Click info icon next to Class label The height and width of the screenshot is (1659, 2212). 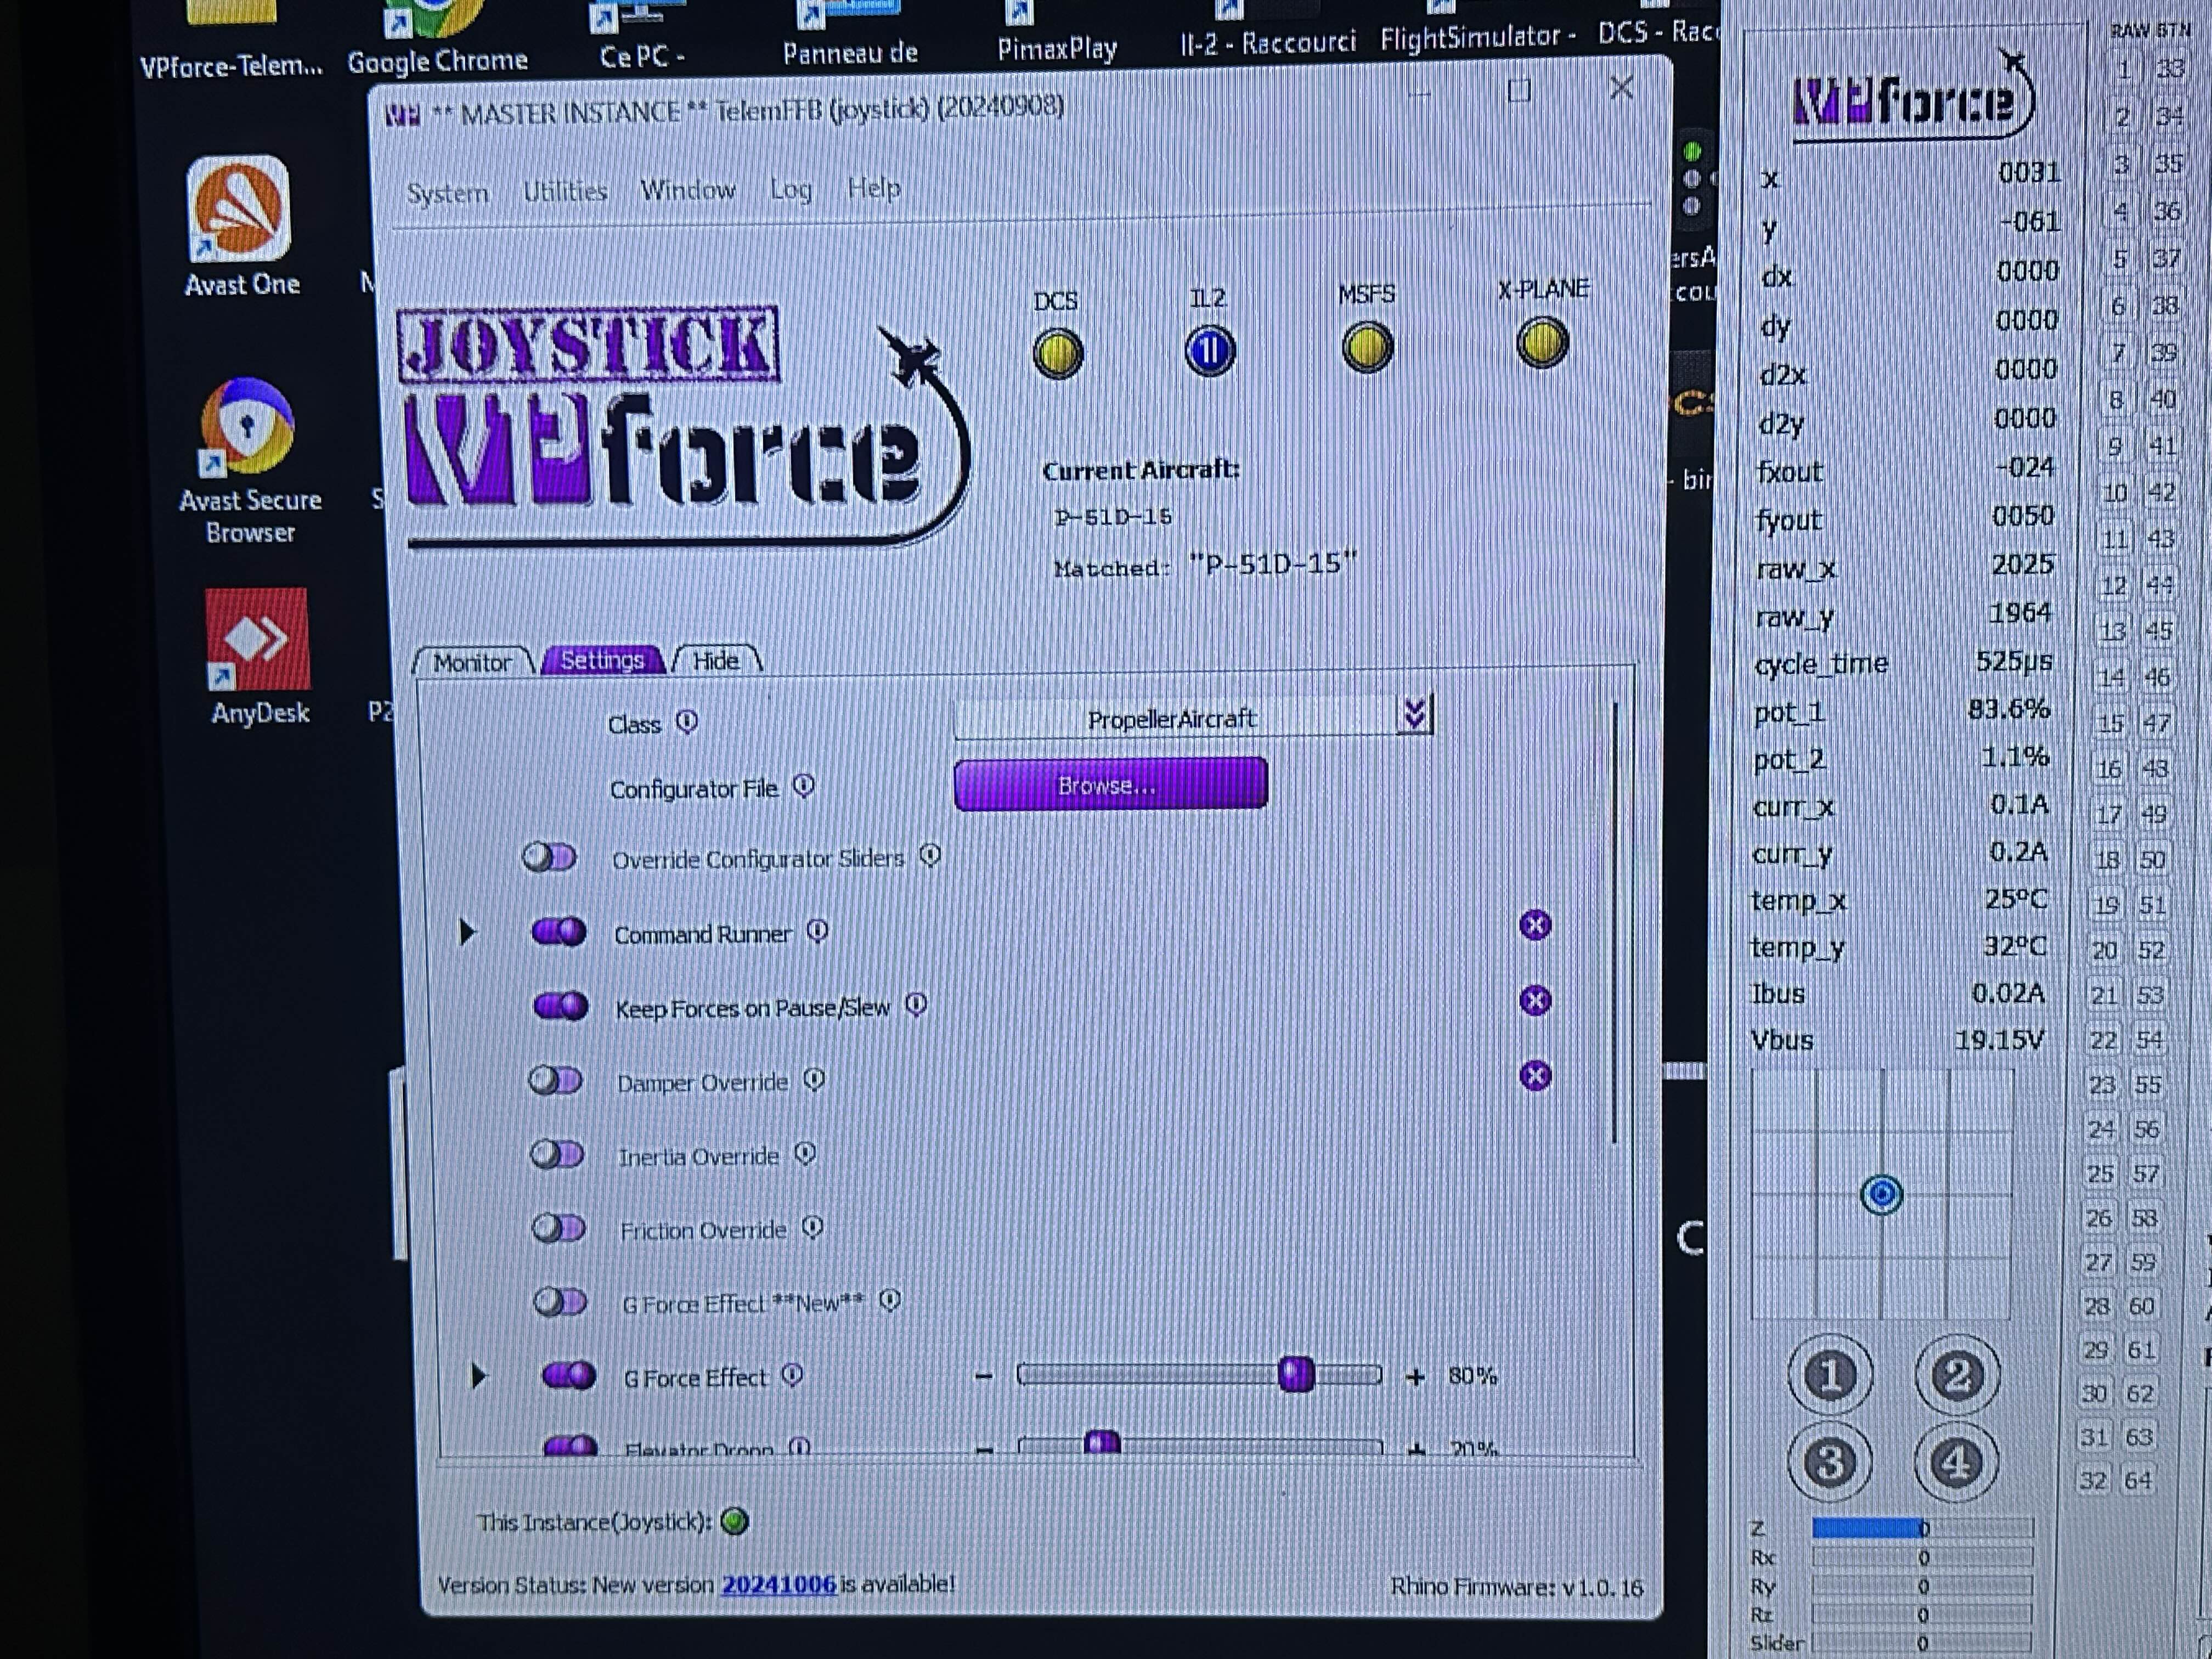pos(687,721)
